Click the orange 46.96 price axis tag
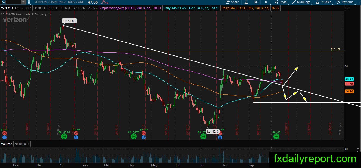Screen dimensions: 361x168 (349, 92)
